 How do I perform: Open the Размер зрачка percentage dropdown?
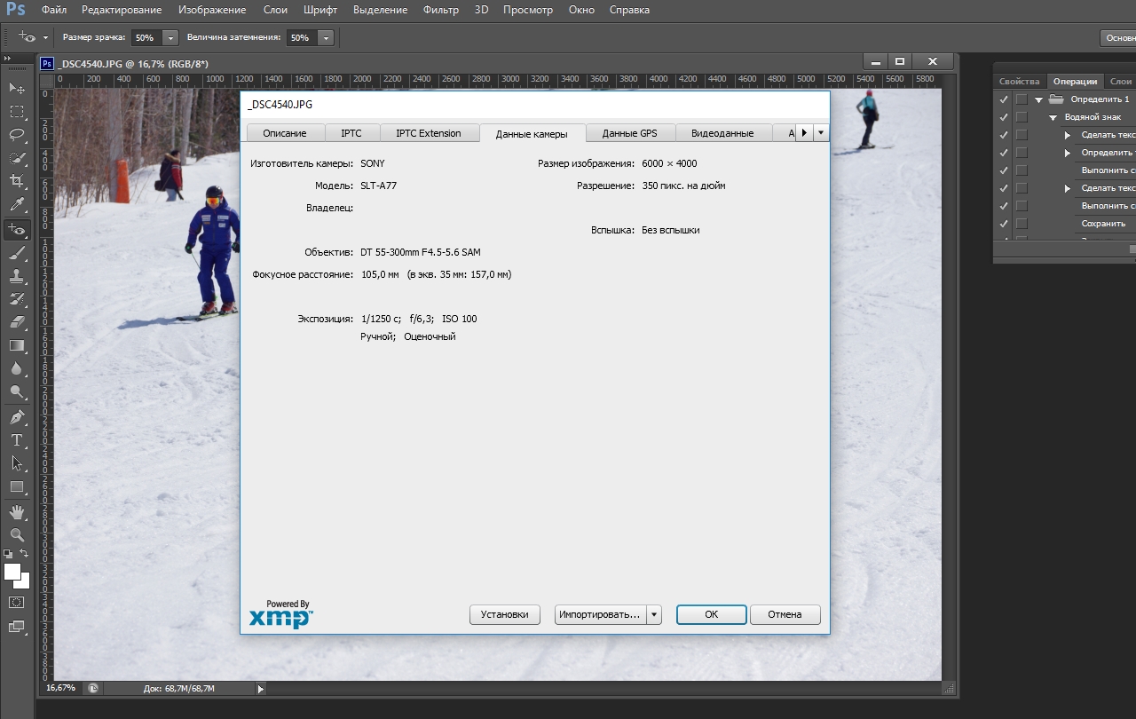pos(170,38)
